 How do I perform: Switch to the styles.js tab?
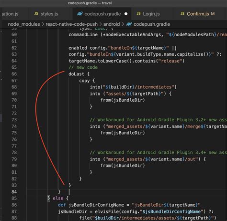pyautogui.click(x=46, y=14)
